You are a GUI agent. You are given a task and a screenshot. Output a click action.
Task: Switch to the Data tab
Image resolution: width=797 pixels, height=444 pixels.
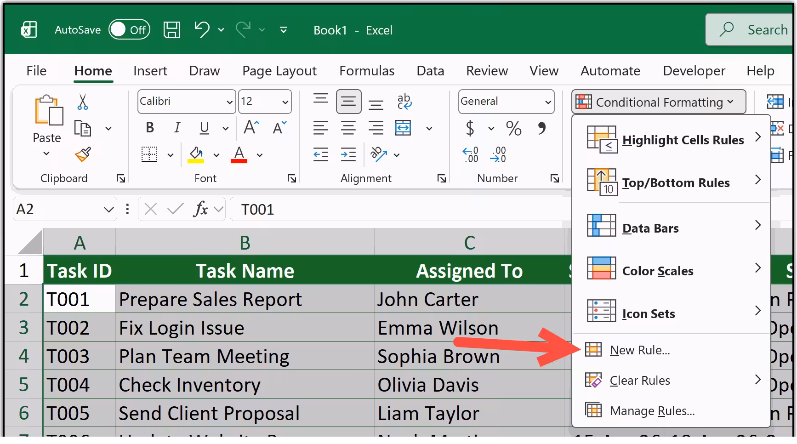tap(430, 71)
